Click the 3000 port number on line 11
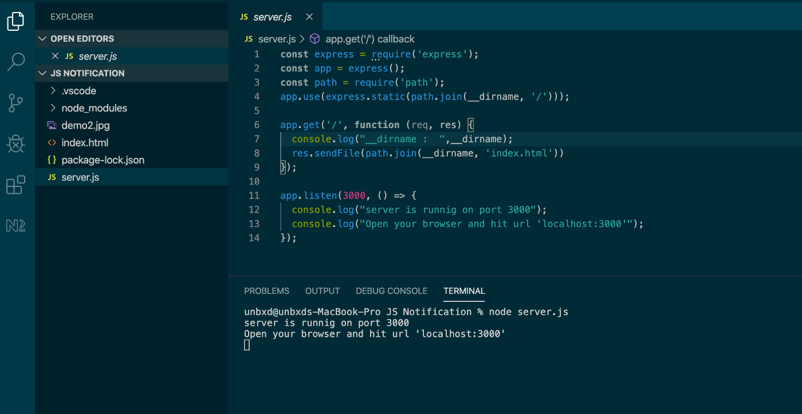The image size is (802, 414). point(354,196)
